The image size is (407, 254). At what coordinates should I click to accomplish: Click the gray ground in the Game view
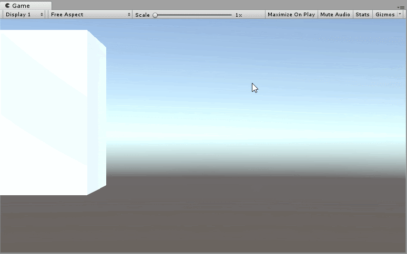237,215
